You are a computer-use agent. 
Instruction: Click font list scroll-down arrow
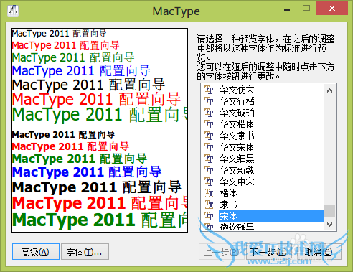point(330,225)
